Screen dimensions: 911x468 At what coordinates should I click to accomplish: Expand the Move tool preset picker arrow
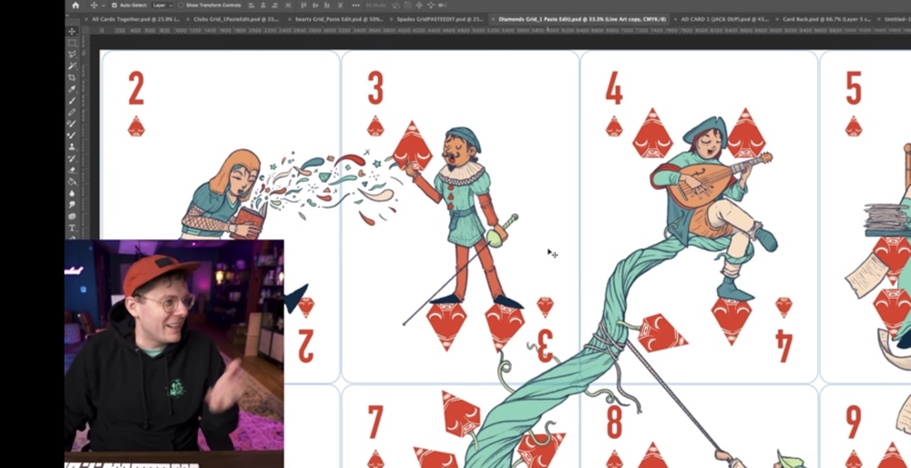(102, 5)
